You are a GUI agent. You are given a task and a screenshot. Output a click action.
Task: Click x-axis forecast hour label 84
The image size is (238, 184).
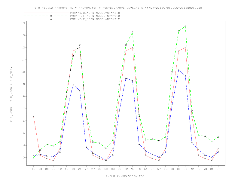(x=218, y=169)
